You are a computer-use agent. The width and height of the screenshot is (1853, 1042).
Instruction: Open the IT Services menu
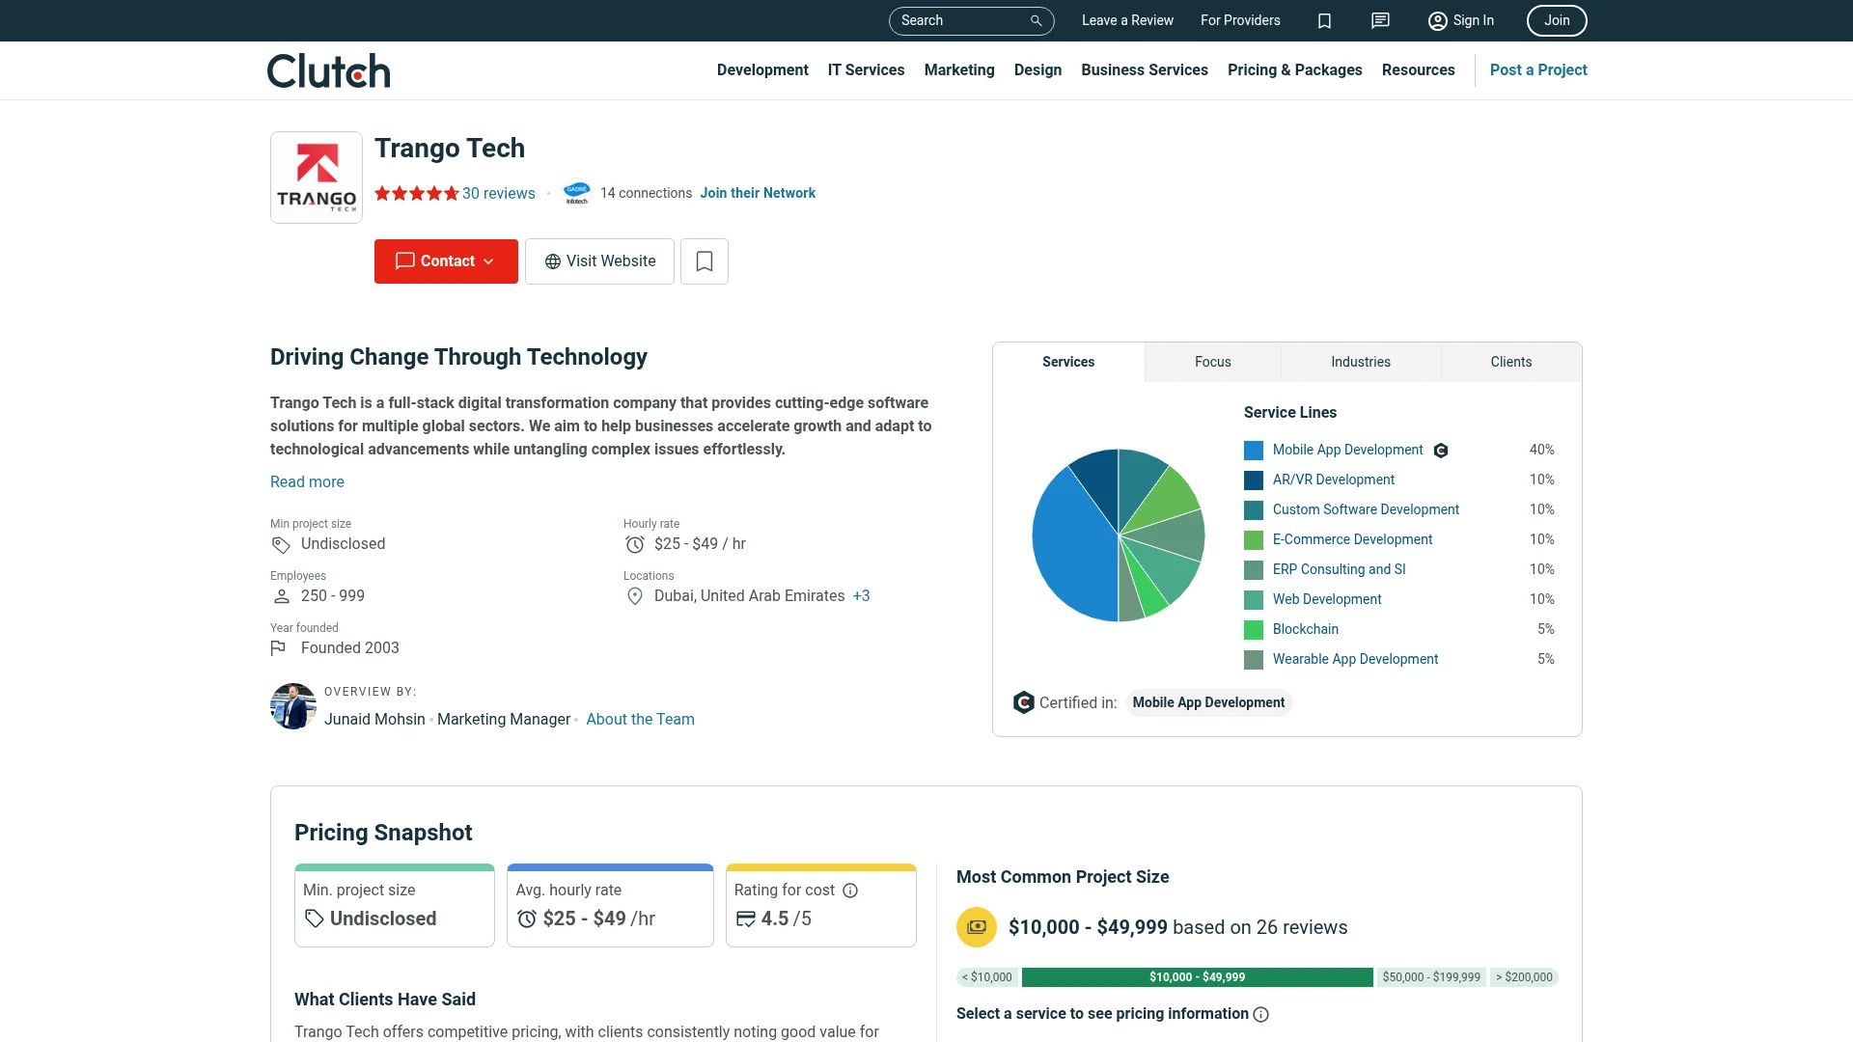point(866,70)
